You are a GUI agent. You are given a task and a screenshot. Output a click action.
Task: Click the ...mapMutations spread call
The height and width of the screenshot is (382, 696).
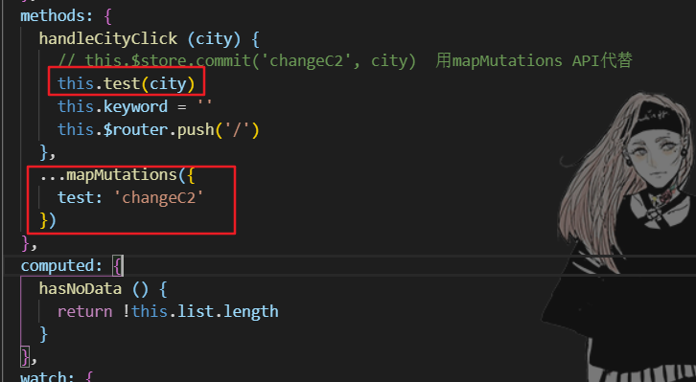tap(117, 174)
